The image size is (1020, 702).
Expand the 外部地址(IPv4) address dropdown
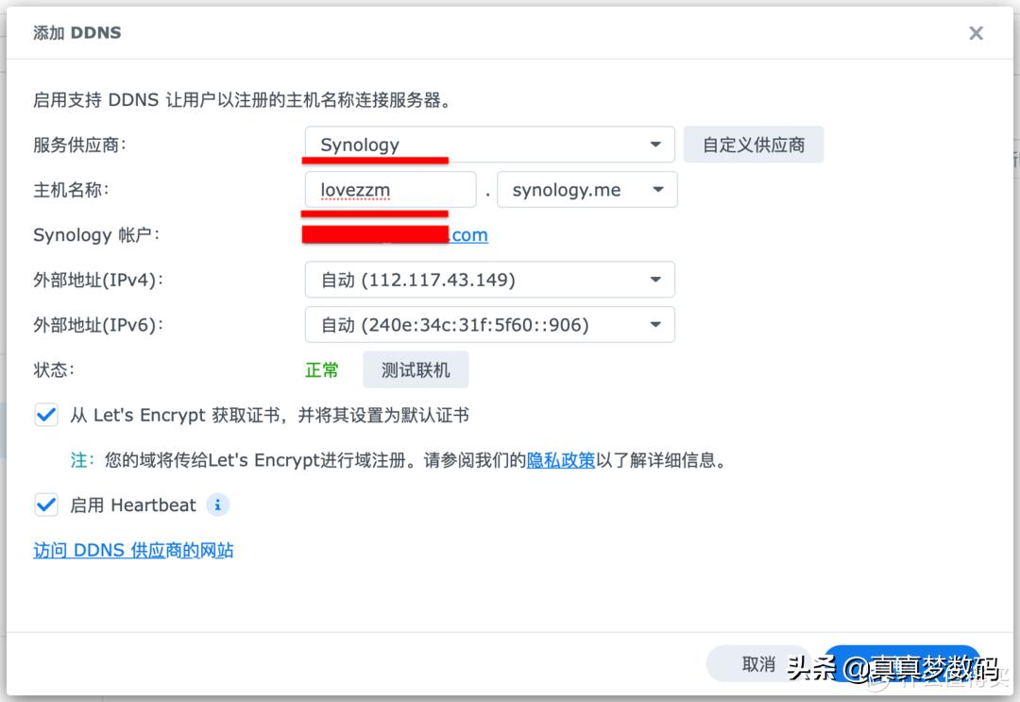489,279
